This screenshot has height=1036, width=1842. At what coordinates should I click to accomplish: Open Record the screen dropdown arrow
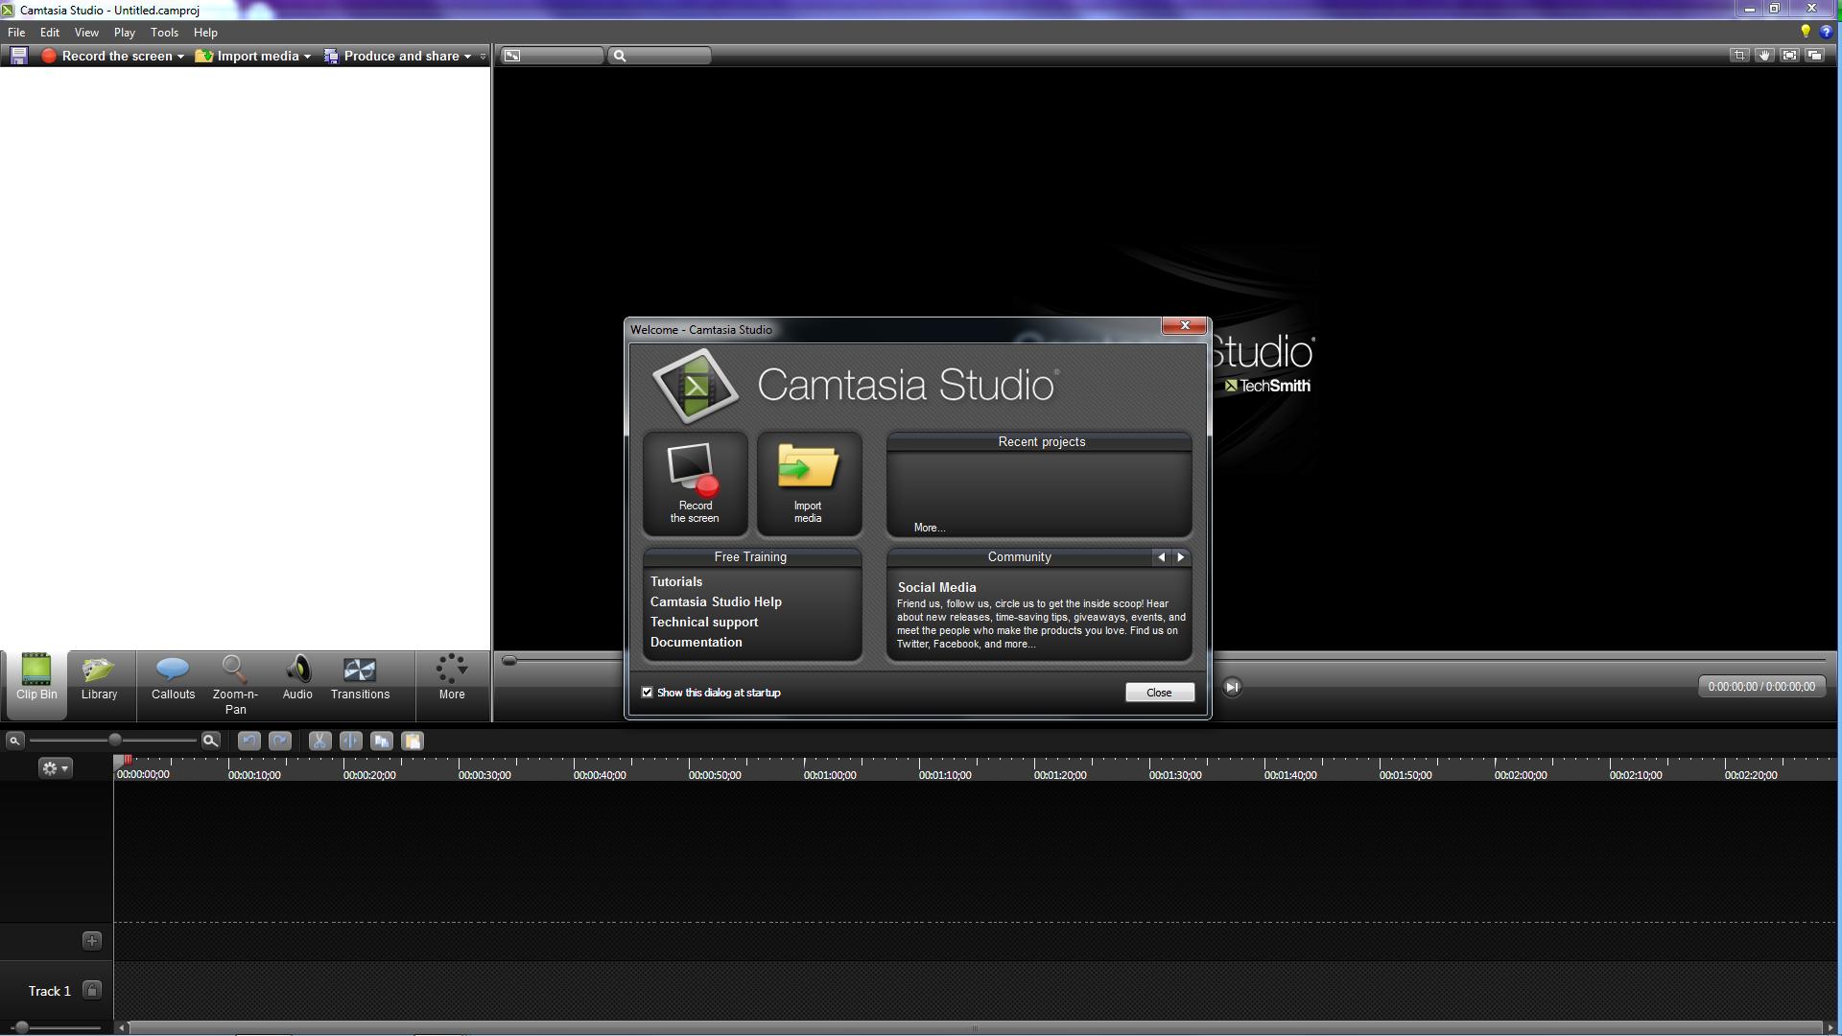pyautogui.click(x=180, y=57)
